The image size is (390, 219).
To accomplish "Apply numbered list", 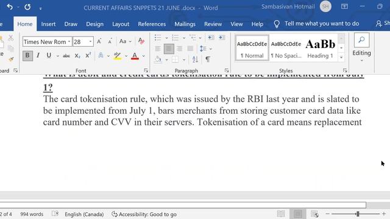I will pos(175,38).
